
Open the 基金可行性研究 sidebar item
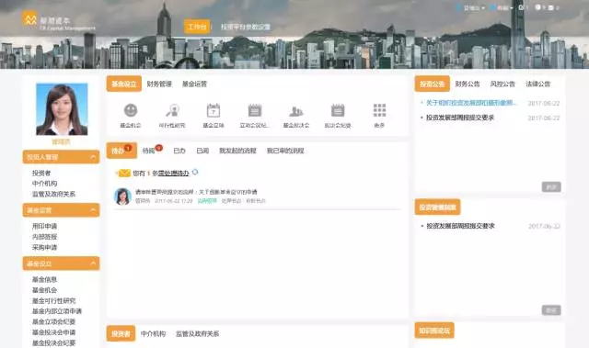click(53, 301)
